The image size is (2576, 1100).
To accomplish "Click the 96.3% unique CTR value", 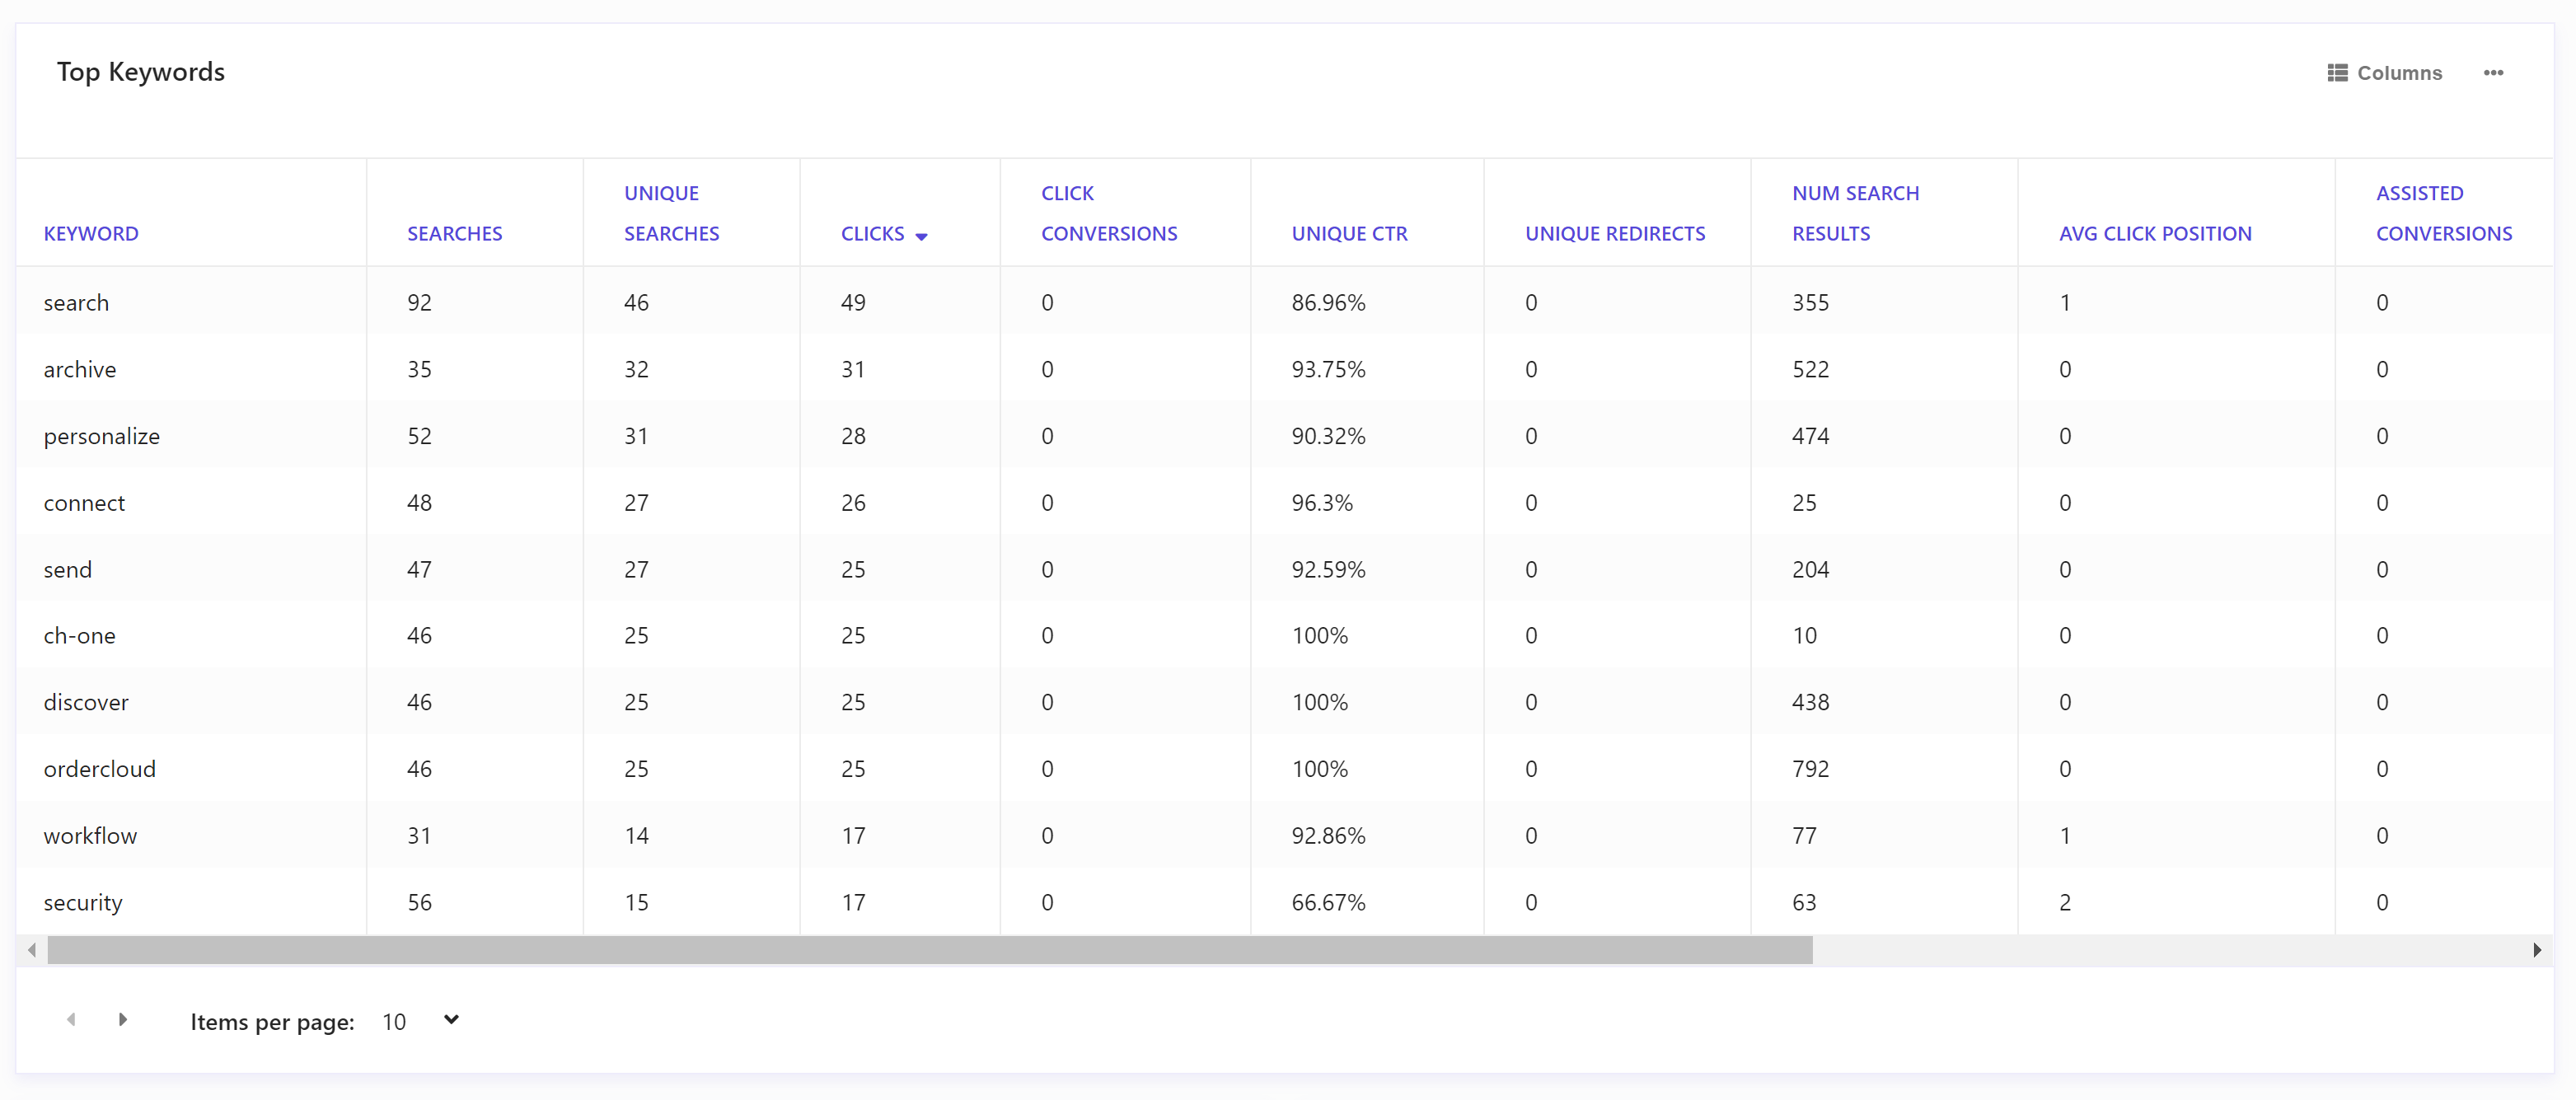I will click(1322, 503).
